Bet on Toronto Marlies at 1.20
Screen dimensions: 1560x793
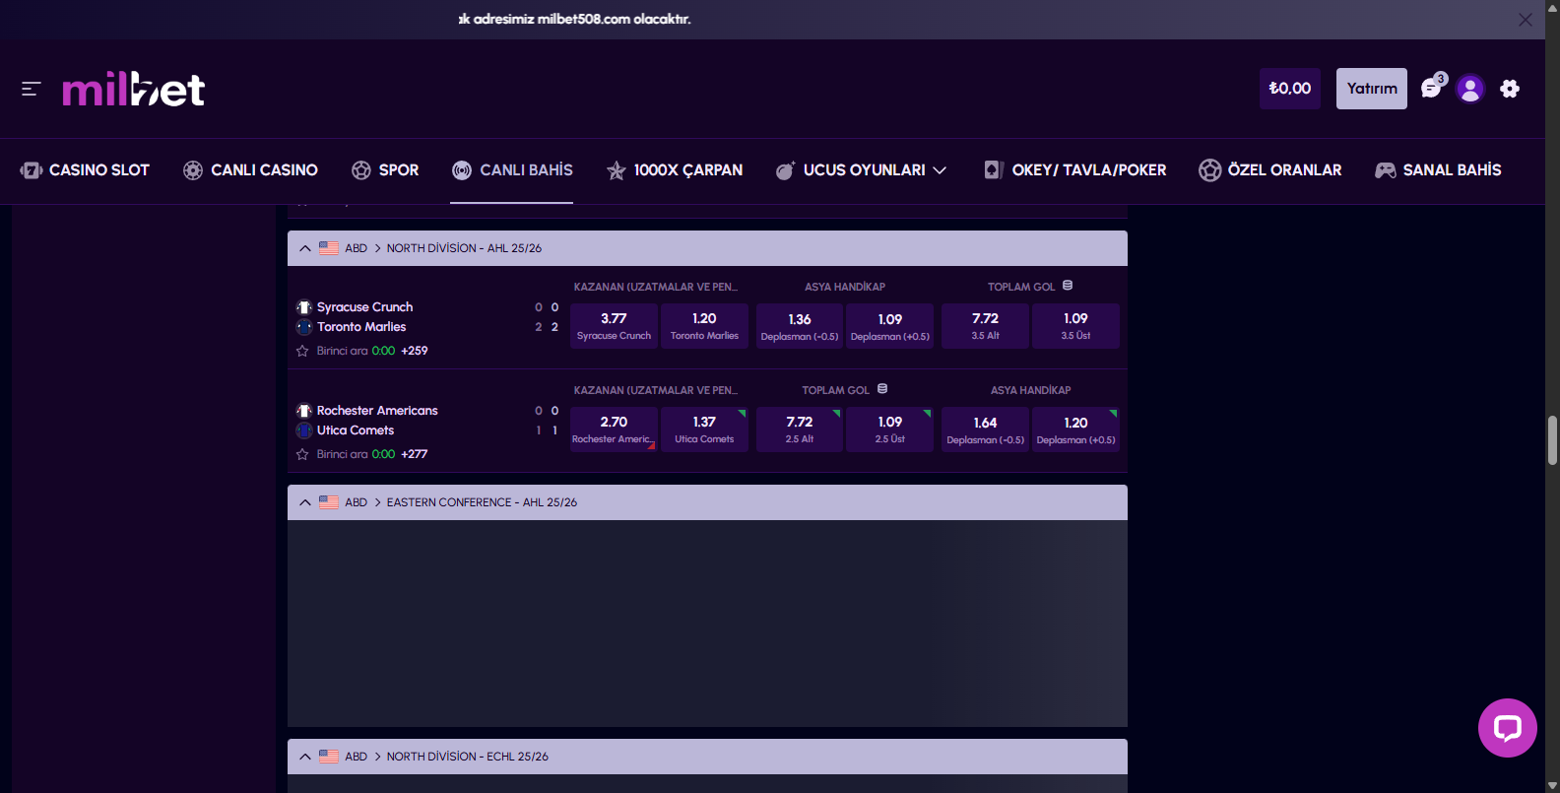tap(704, 326)
